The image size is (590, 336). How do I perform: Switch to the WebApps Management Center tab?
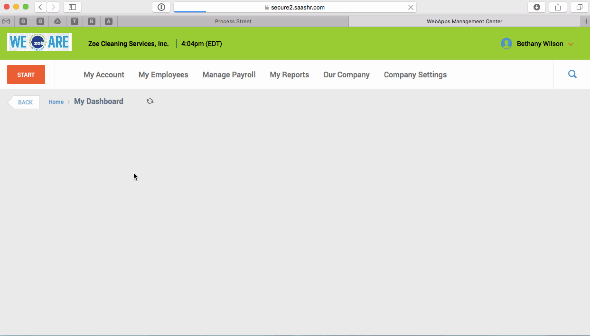tap(464, 21)
